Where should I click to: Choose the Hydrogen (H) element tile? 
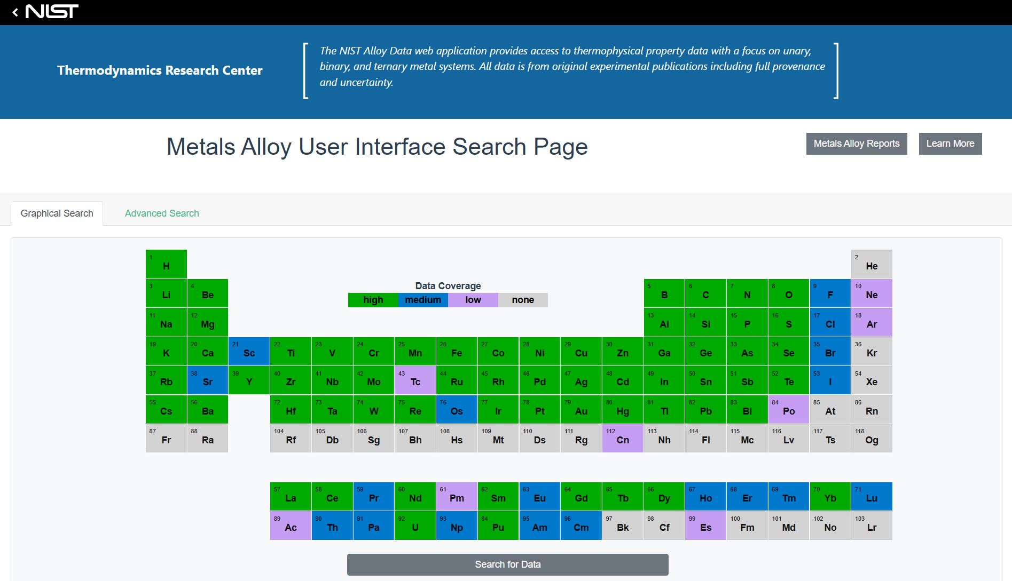[x=166, y=264]
